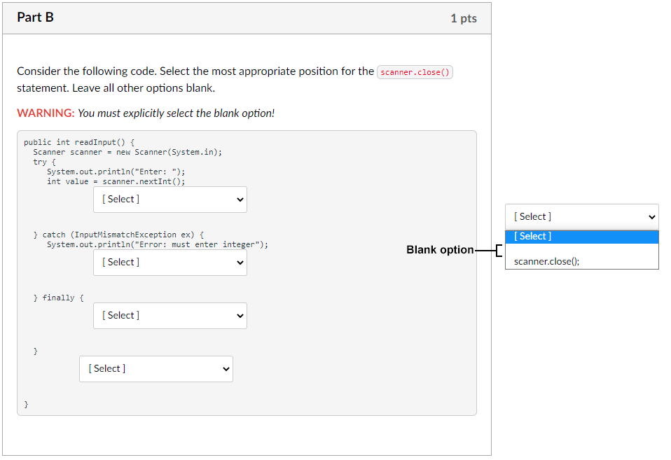Click the 'catch (InputMismatchException ex)' line
The height and width of the screenshot is (460, 671).
pos(118,235)
